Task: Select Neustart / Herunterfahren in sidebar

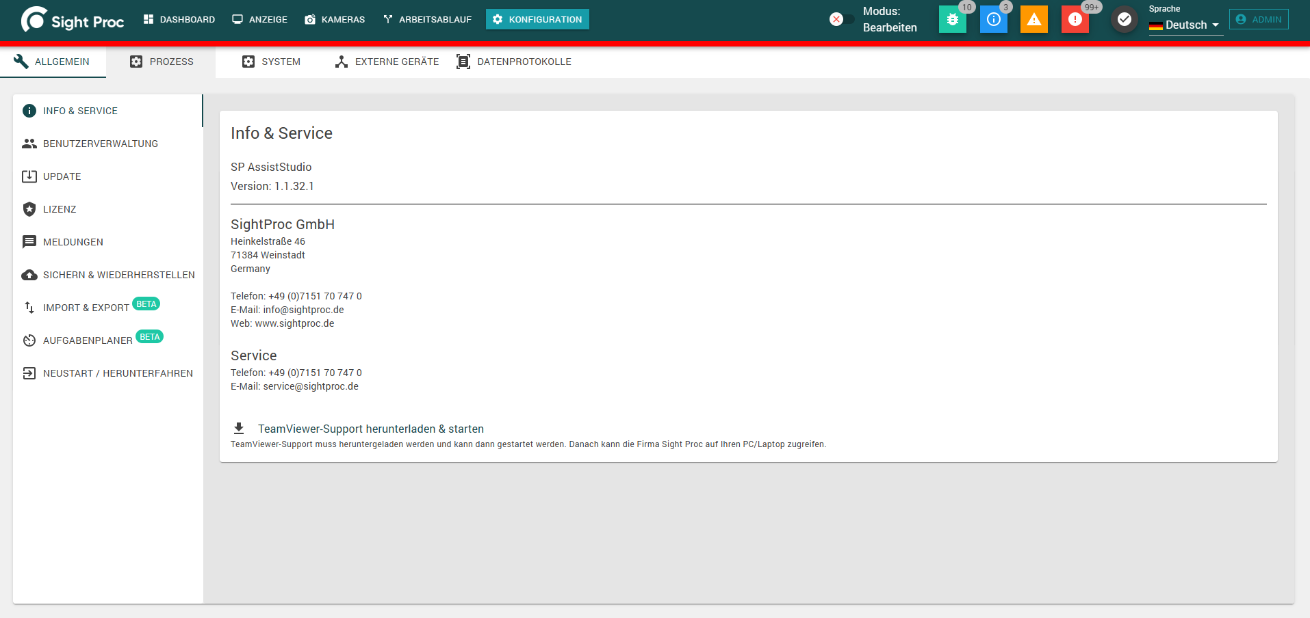Action: (108, 373)
